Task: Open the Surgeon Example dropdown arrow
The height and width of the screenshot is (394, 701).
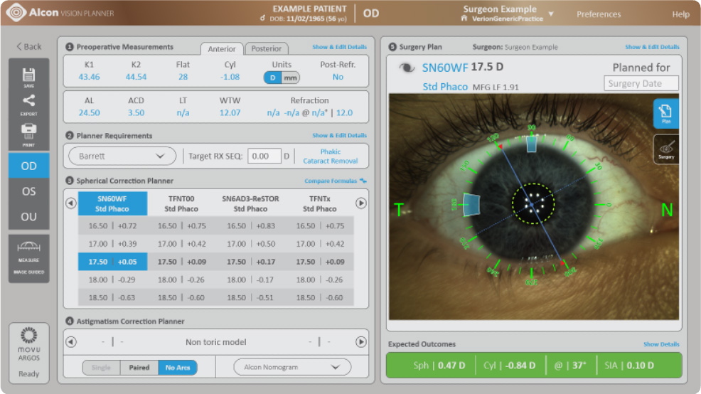Action: pyautogui.click(x=551, y=14)
